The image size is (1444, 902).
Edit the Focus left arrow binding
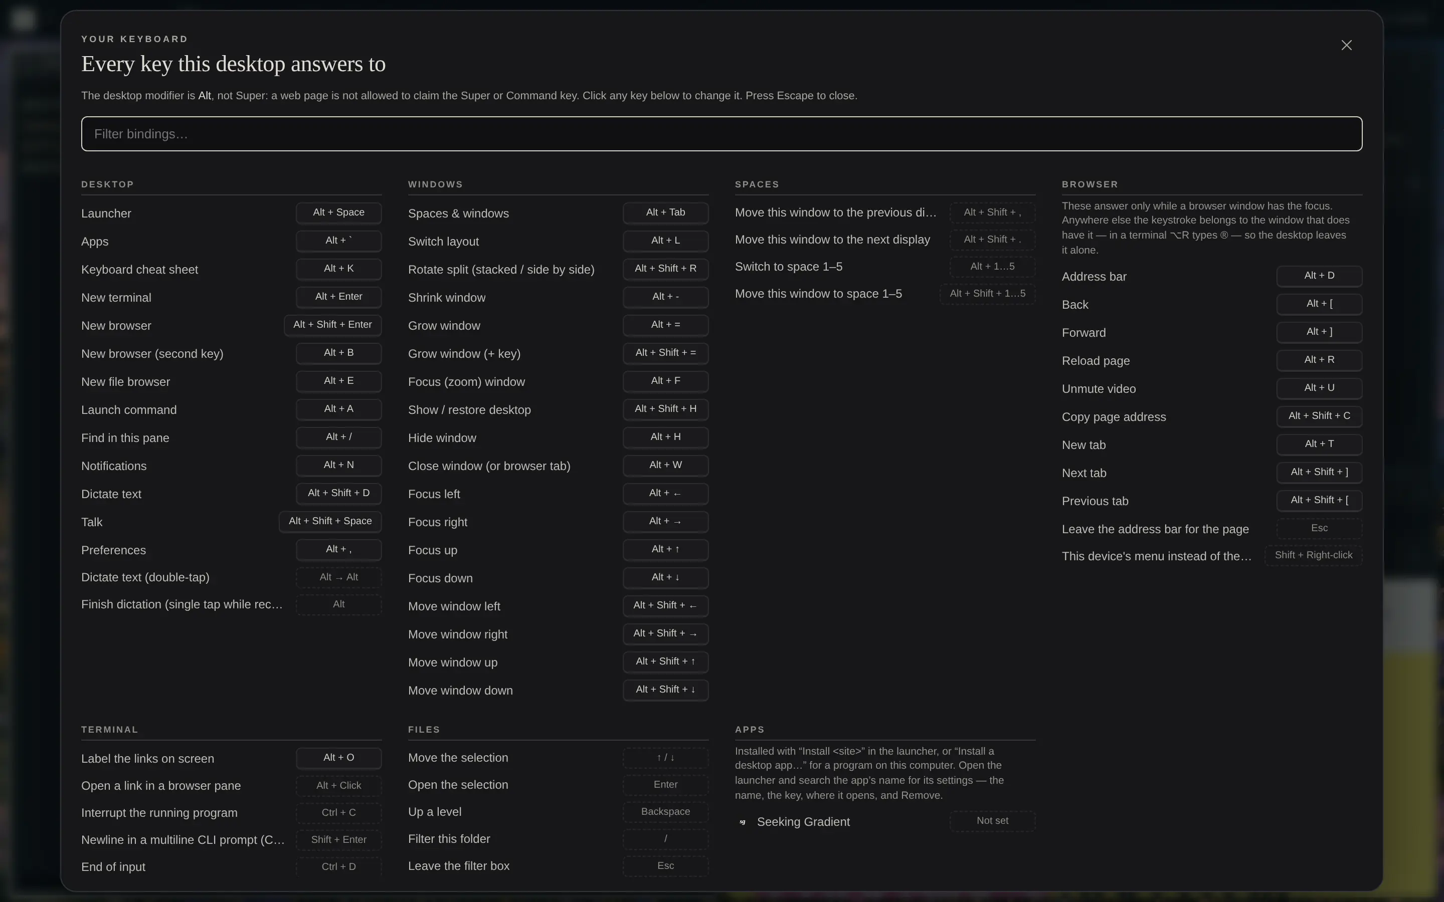[x=665, y=493]
